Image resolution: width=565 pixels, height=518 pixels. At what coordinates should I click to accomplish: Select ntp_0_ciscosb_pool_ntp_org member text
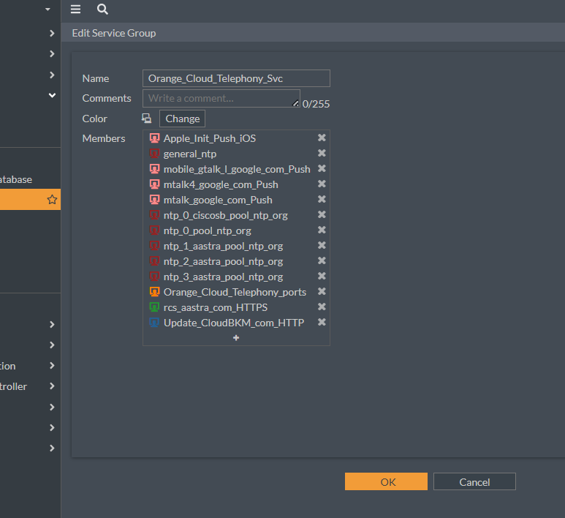point(226,215)
